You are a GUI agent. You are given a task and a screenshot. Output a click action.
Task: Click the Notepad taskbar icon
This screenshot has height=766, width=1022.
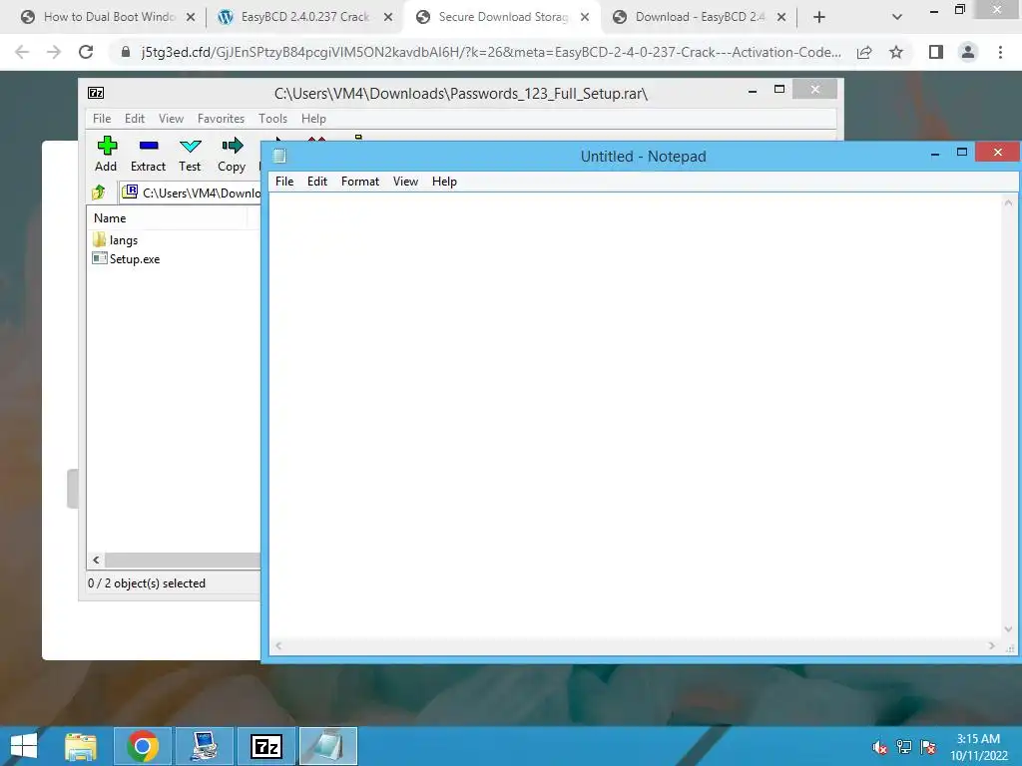327,746
